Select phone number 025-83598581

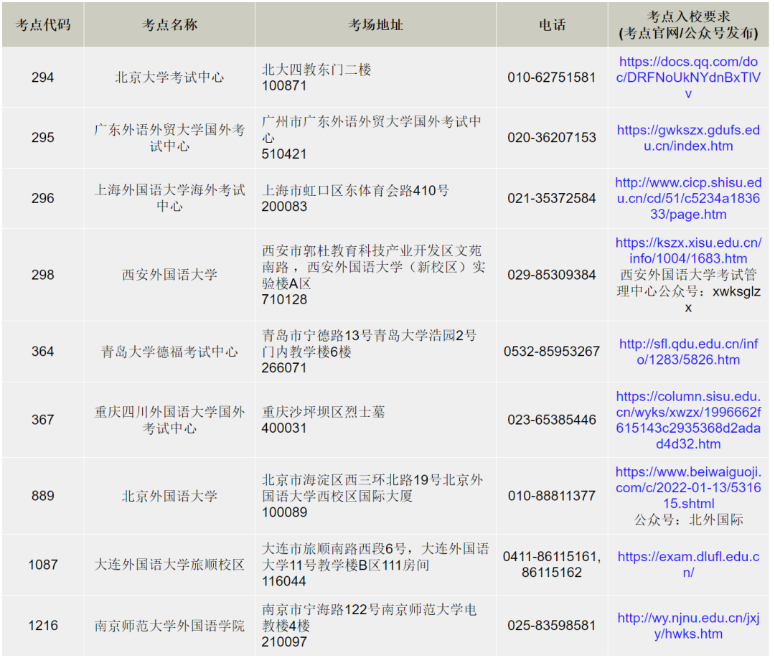552,626
